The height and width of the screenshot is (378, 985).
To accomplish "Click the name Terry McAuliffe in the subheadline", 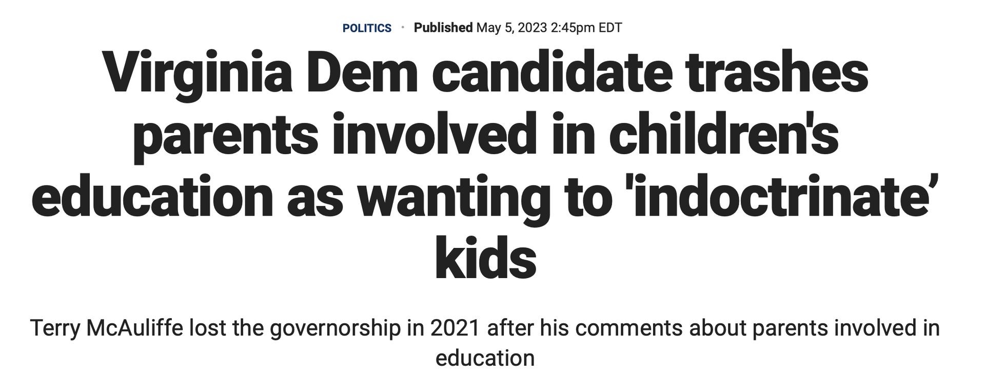I will [107, 328].
